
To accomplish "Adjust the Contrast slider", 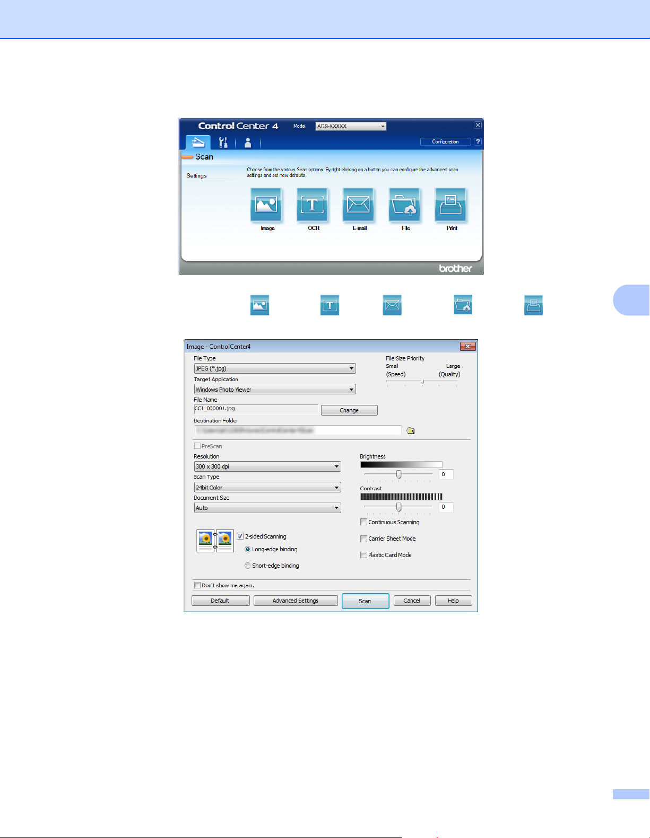I will pyautogui.click(x=398, y=507).
